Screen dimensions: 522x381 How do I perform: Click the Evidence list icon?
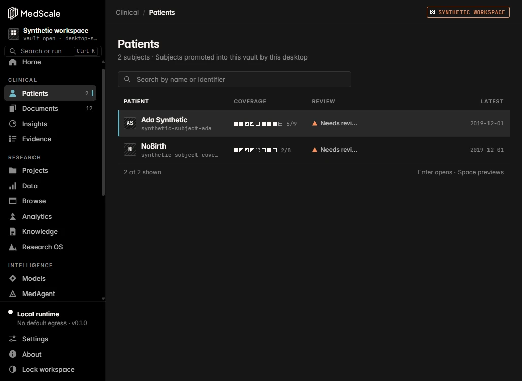click(13, 139)
